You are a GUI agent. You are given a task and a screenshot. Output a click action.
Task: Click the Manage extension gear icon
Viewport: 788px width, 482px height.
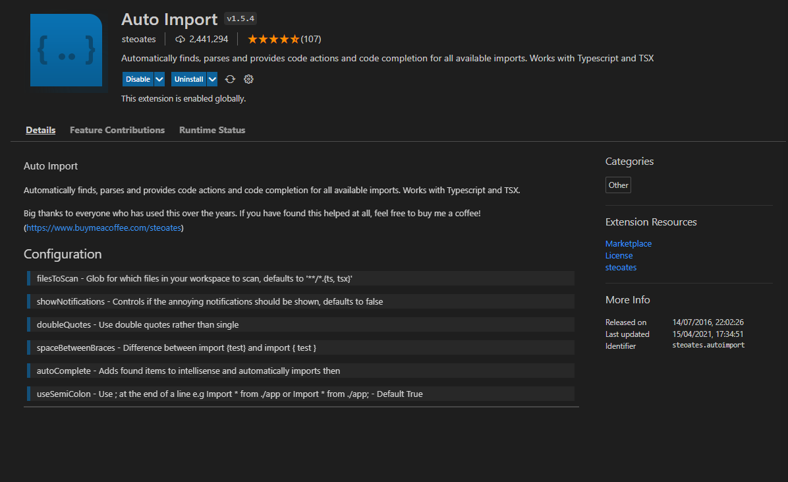[248, 78]
